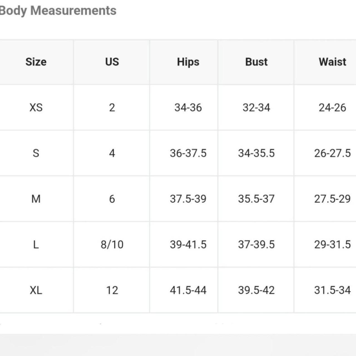
Task: Click bust value 34-35.5
Action: [256, 153]
